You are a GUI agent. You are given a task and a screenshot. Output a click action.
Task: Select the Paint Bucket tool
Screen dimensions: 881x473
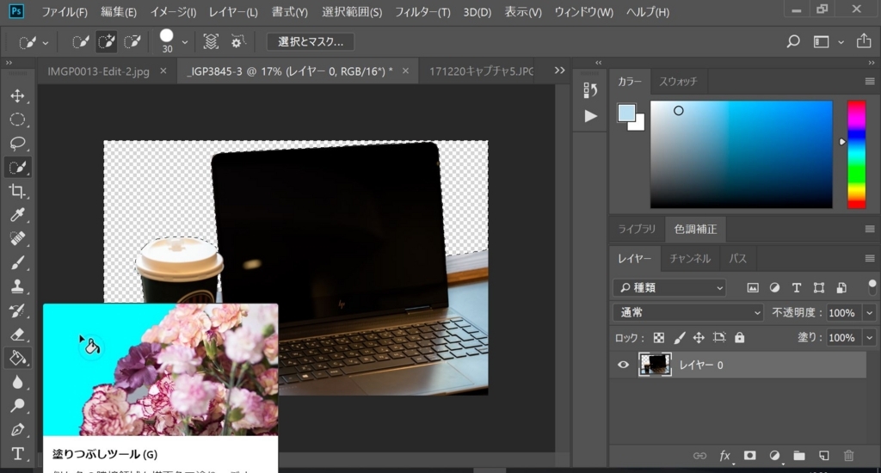17,358
